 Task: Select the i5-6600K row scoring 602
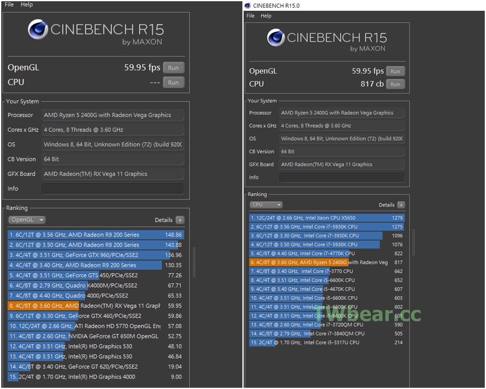[x=327, y=307]
